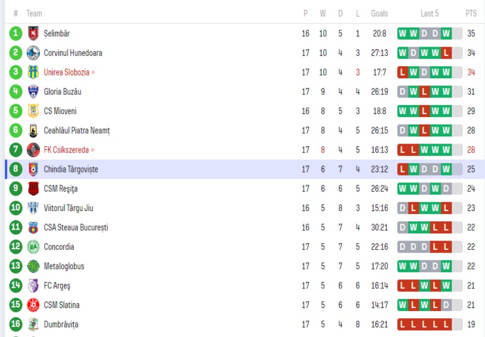Open the Ceahlăul Piatra Neamț team page

[x=77, y=131]
